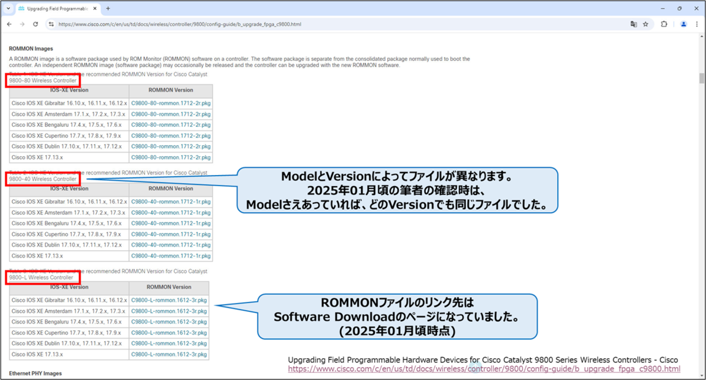The image size is (706, 380).
Task: Go back to the previous page
Action: pyautogui.click(x=9, y=24)
